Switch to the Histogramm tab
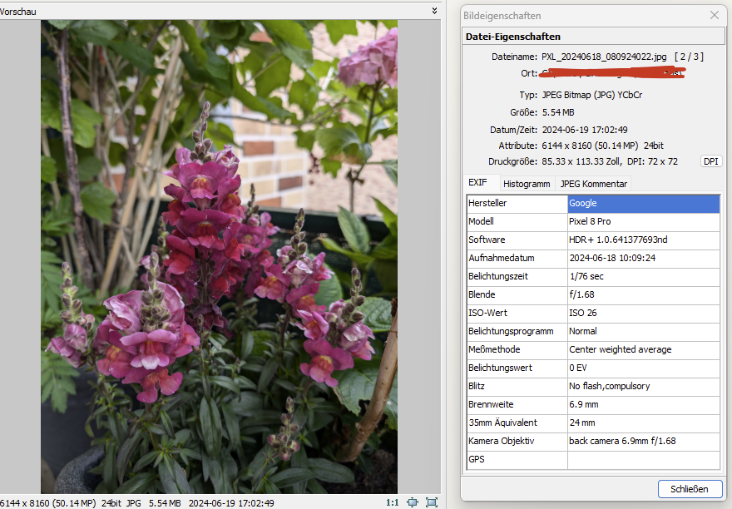The width and height of the screenshot is (732, 509). tap(527, 184)
